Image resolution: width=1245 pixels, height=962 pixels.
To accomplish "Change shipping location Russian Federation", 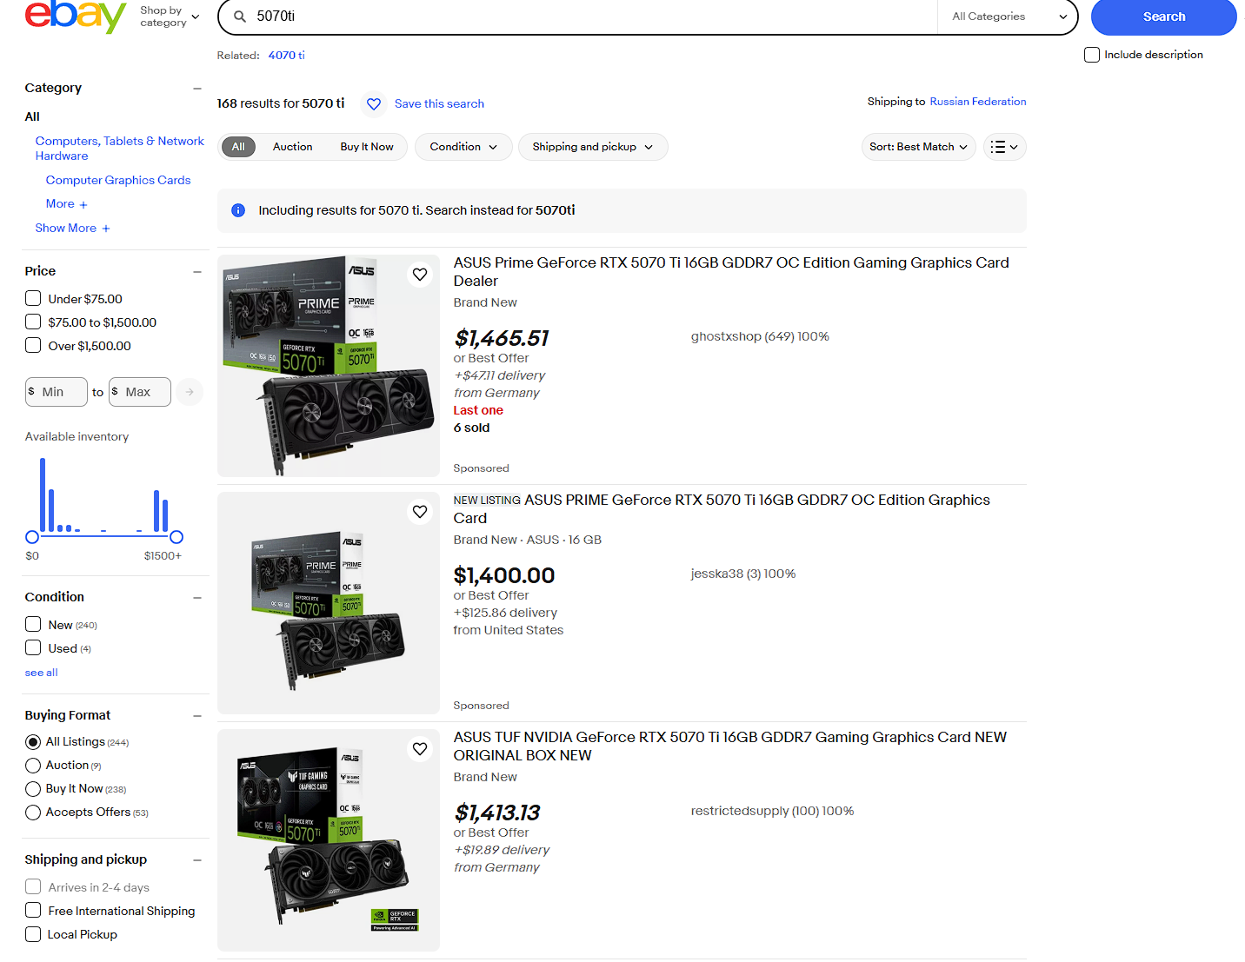I will (x=978, y=102).
